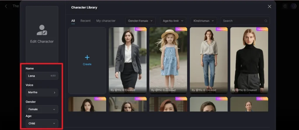Image resolution: width=299 pixels, height=130 pixels.
Task: Switch to the Recent tab
Action: click(x=86, y=21)
